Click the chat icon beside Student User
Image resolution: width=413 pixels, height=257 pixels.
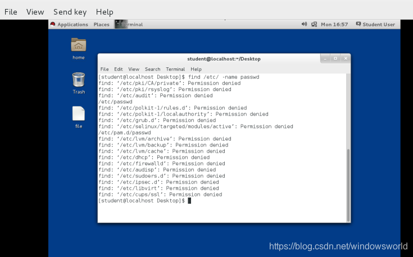point(358,24)
